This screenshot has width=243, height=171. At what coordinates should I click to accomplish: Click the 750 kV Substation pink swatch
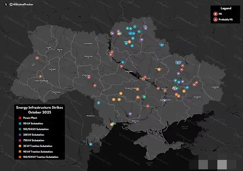(x=20, y=140)
